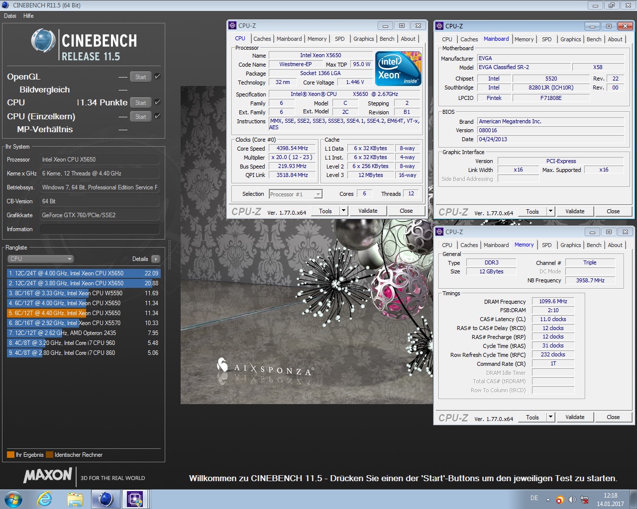Select ranking row 8C/16T @ 2.92 GHz X5570
The width and height of the screenshot is (637, 509).
[84, 323]
